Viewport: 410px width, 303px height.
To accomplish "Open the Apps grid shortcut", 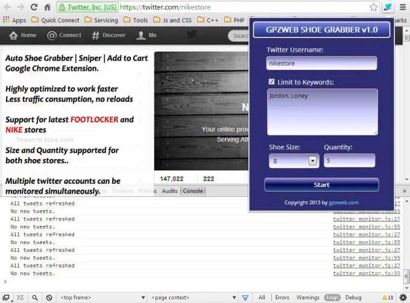I will coord(14,20).
